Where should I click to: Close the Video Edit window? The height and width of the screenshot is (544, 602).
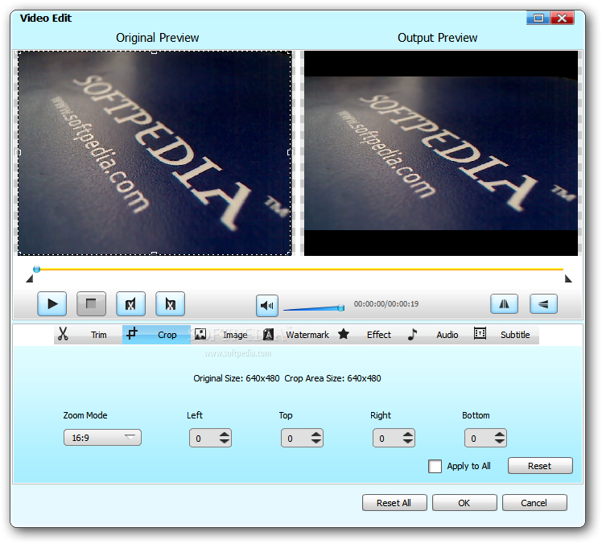click(562, 18)
